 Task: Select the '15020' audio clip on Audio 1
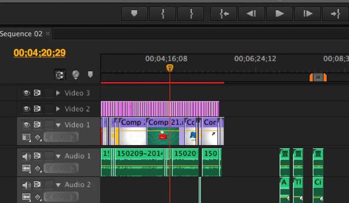185,163
